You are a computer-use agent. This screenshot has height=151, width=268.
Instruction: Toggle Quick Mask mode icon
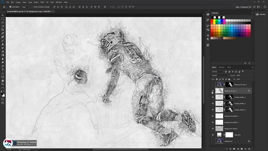(x=3, y=99)
